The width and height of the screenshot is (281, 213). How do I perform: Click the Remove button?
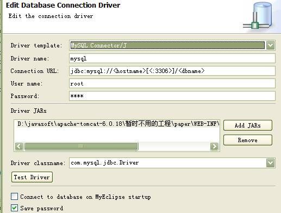click(x=248, y=140)
